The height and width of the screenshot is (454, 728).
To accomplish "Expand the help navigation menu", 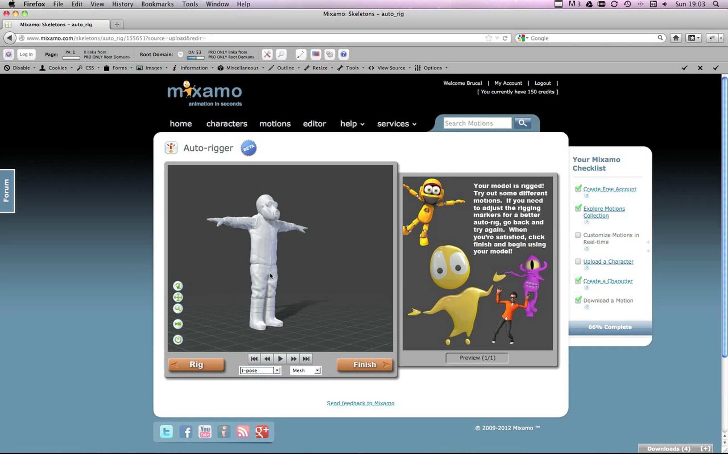I will click(x=352, y=124).
